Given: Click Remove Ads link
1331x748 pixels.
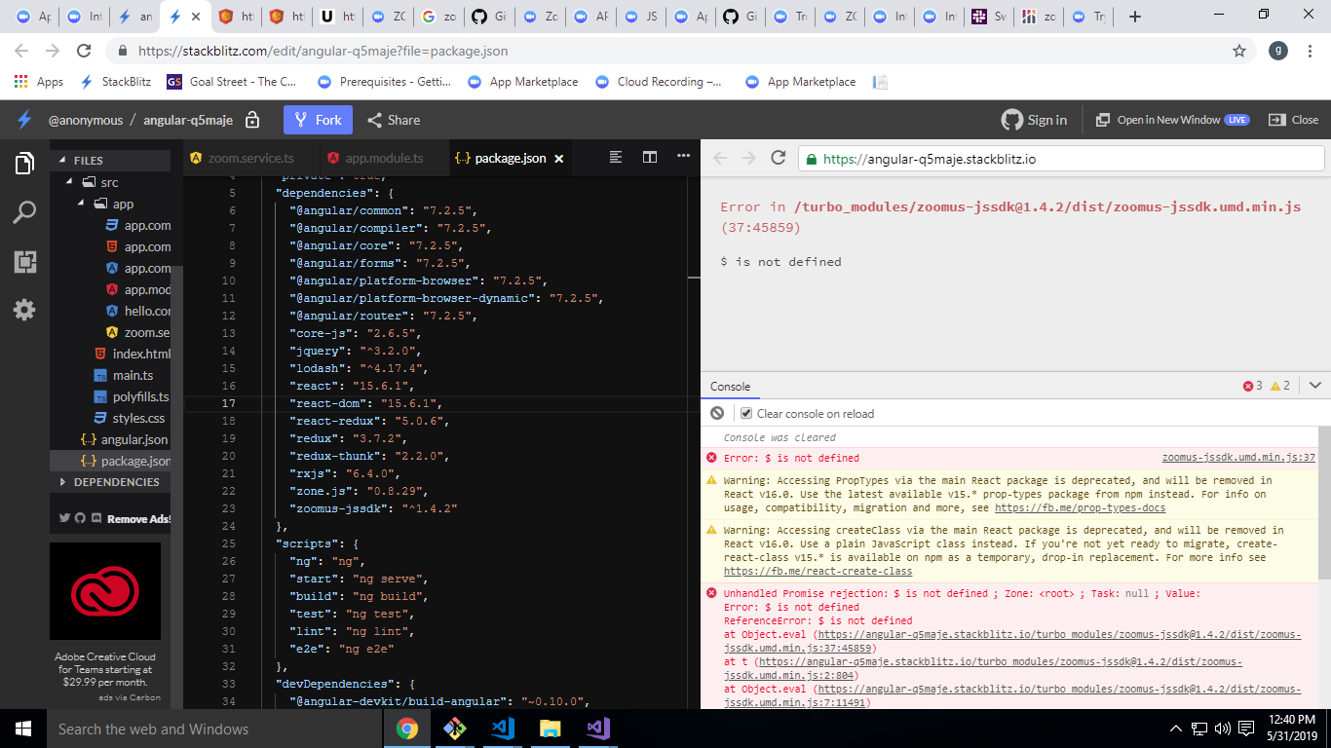Looking at the screenshot, I should coord(138,519).
